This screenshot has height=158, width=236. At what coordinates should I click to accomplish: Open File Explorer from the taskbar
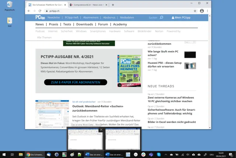click(x=21, y=155)
